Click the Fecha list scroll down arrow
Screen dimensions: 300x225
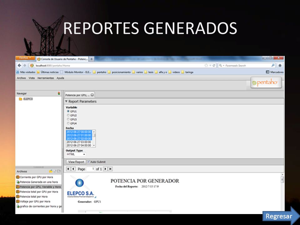[x=94, y=146]
